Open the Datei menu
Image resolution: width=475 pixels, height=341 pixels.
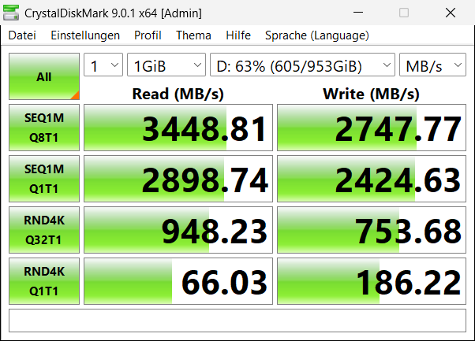pos(22,35)
